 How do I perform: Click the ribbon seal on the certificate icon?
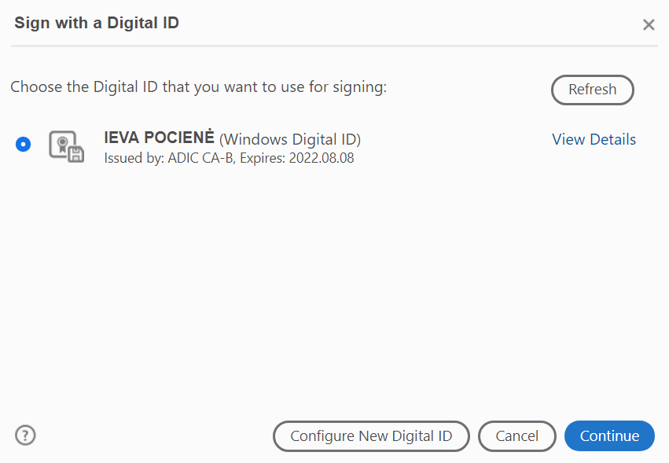pos(62,144)
